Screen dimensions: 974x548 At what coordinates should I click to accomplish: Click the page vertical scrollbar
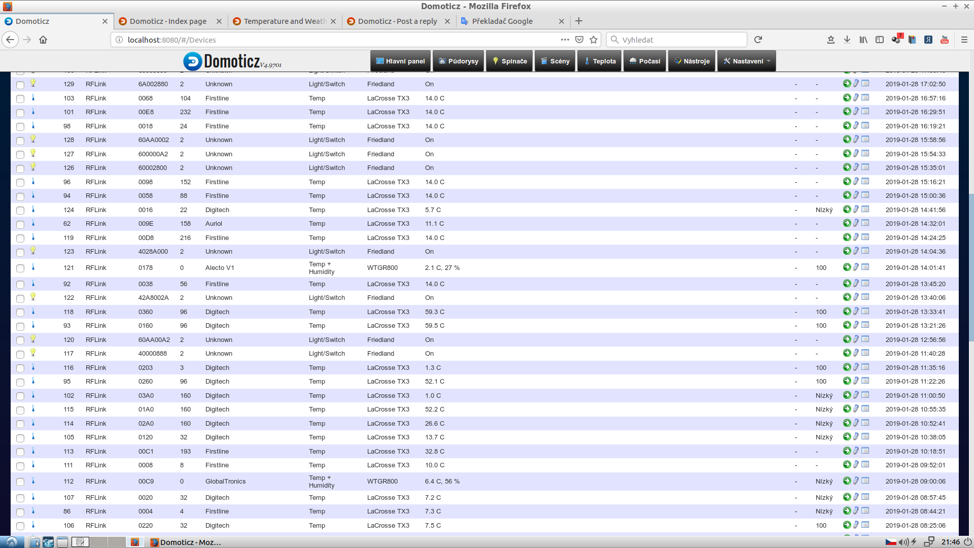(x=971, y=268)
